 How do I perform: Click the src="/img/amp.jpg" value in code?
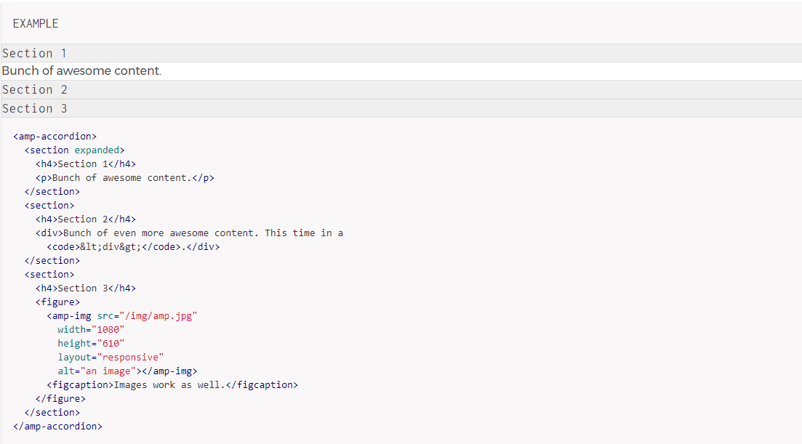[x=161, y=315]
